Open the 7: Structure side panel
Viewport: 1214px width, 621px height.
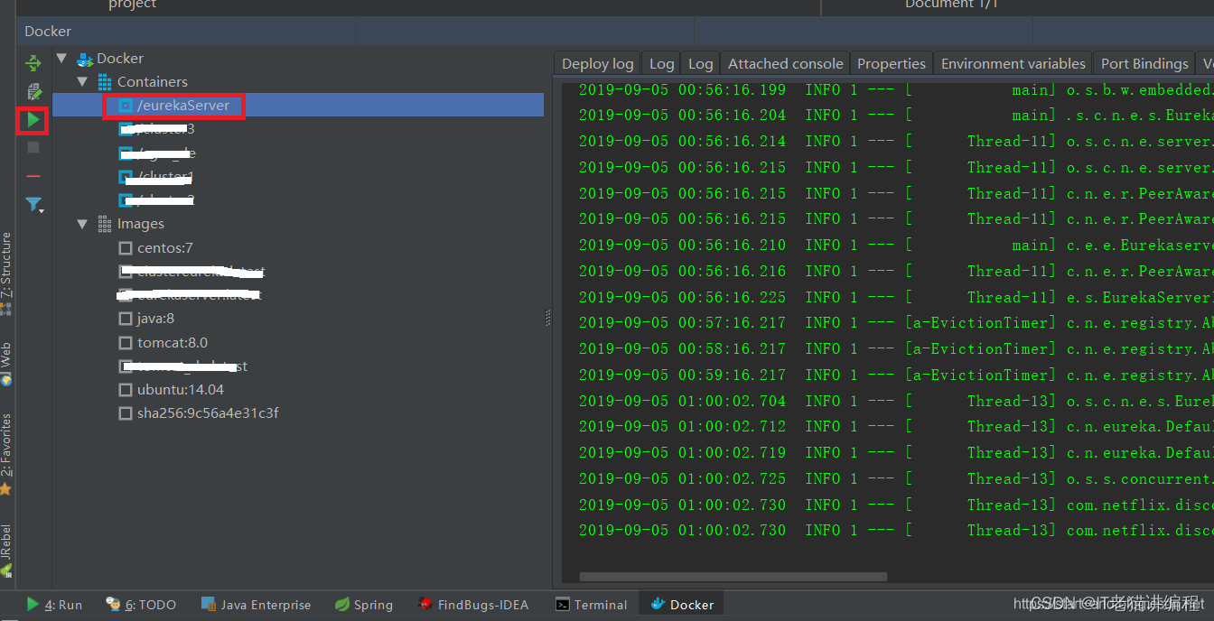[x=6, y=273]
